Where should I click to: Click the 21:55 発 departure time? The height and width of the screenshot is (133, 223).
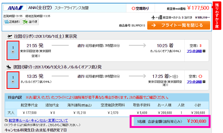[x=35, y=46]
